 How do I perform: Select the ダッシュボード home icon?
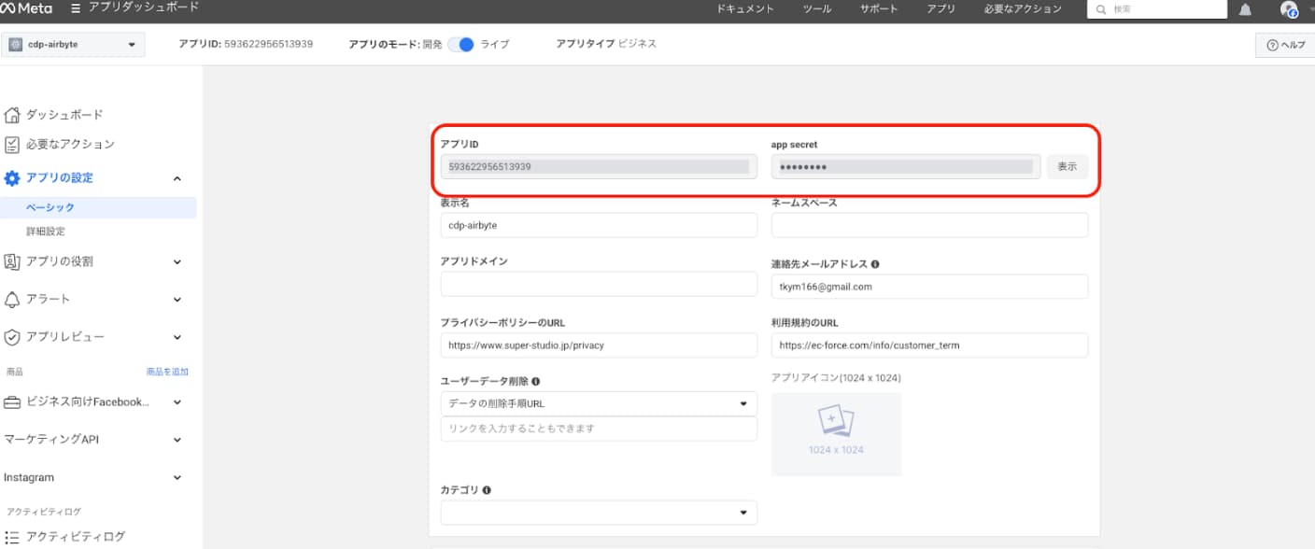12,115
